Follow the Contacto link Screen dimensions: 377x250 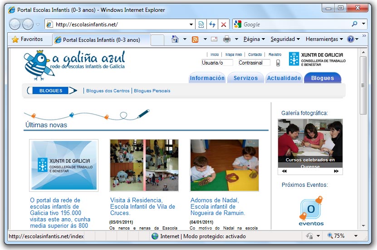[255, 55]
